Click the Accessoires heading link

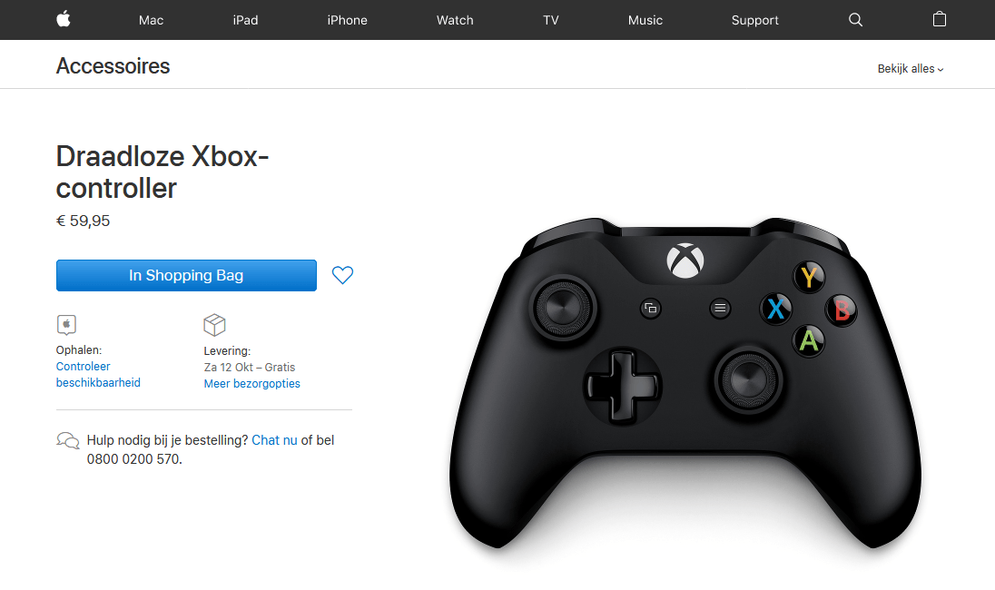pyautogui.click(x=113, y=66)
